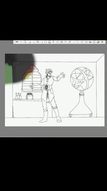Choose the Selection tool

(29, 42)
